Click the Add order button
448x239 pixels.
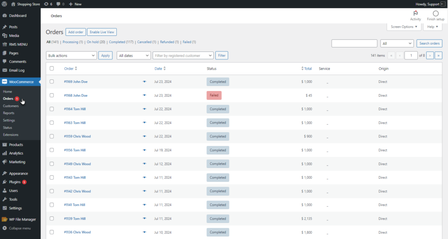[x=76, y=32]
